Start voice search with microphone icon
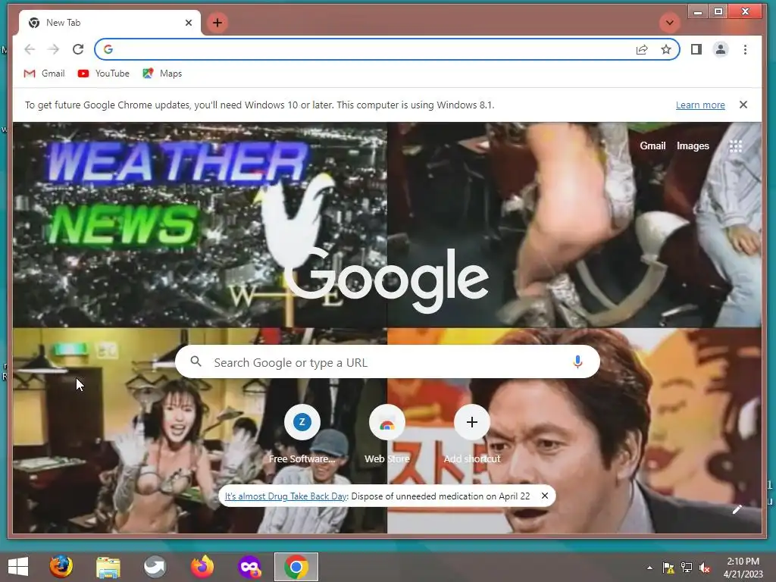 click(x=577, y=361)
